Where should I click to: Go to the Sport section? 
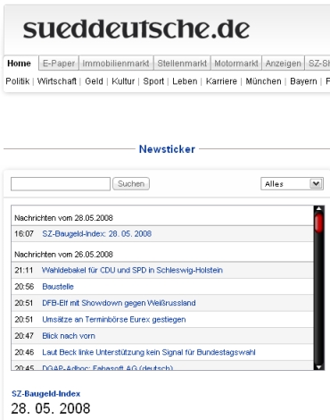click(153, 81)
